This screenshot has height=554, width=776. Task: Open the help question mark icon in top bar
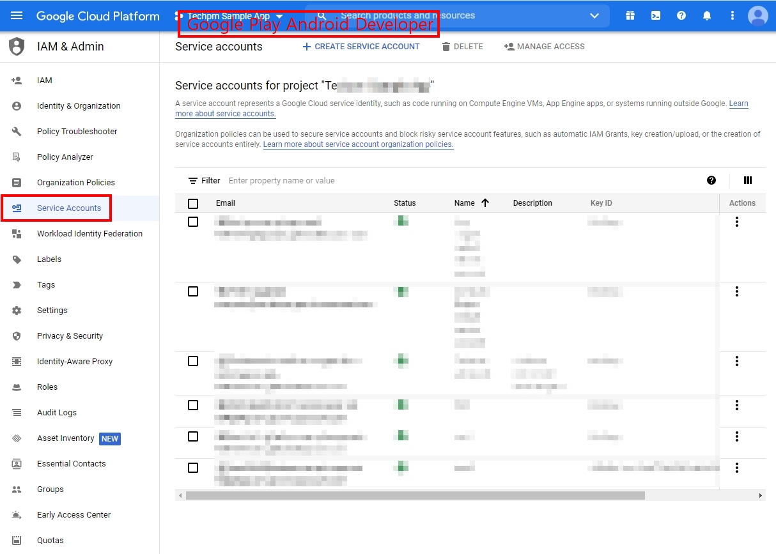(681, 15)
